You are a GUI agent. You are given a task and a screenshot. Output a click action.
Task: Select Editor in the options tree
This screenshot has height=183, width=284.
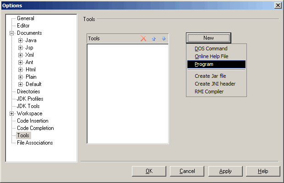coord(23,26)
